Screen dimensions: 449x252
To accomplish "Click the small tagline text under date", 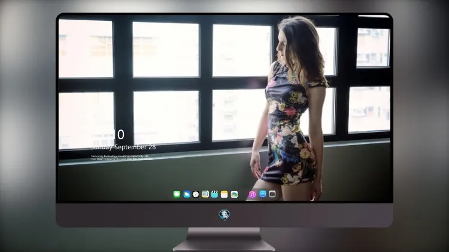I will tap(122, 158).
